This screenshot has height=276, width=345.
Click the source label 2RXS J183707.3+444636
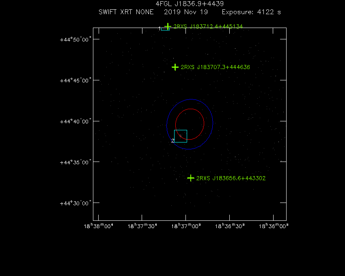click(215, 67)
